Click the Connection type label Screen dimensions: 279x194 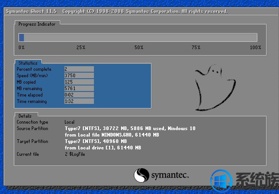click(32, 122)
